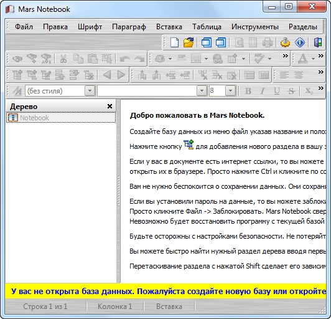Viewport: 331px width, 319px height.
Task: Click the blue info icon
Action: point(300,42)
